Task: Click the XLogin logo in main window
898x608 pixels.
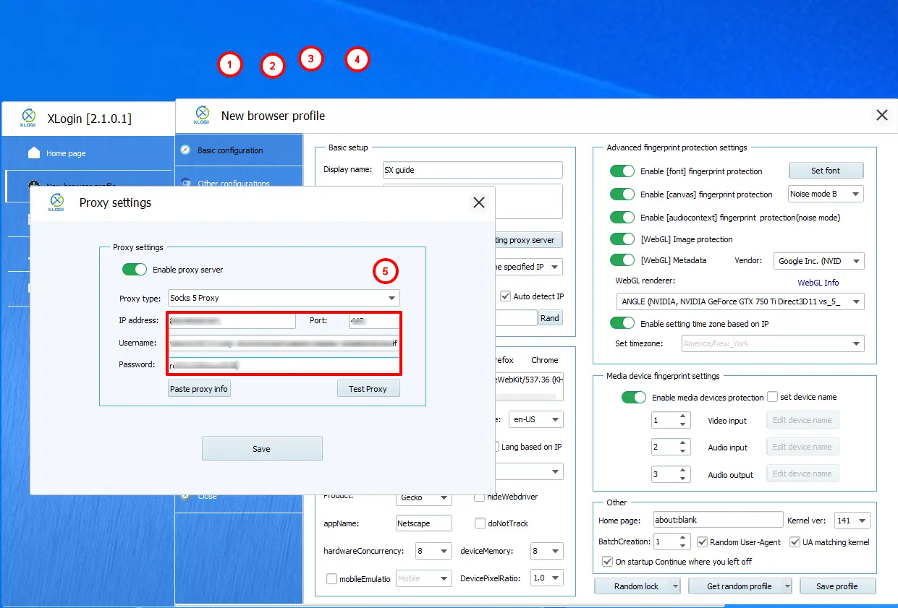Action: [28, 118]
